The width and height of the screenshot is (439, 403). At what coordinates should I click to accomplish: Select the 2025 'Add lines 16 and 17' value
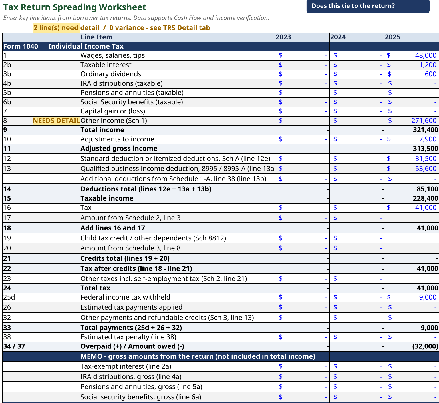(411, 228)
